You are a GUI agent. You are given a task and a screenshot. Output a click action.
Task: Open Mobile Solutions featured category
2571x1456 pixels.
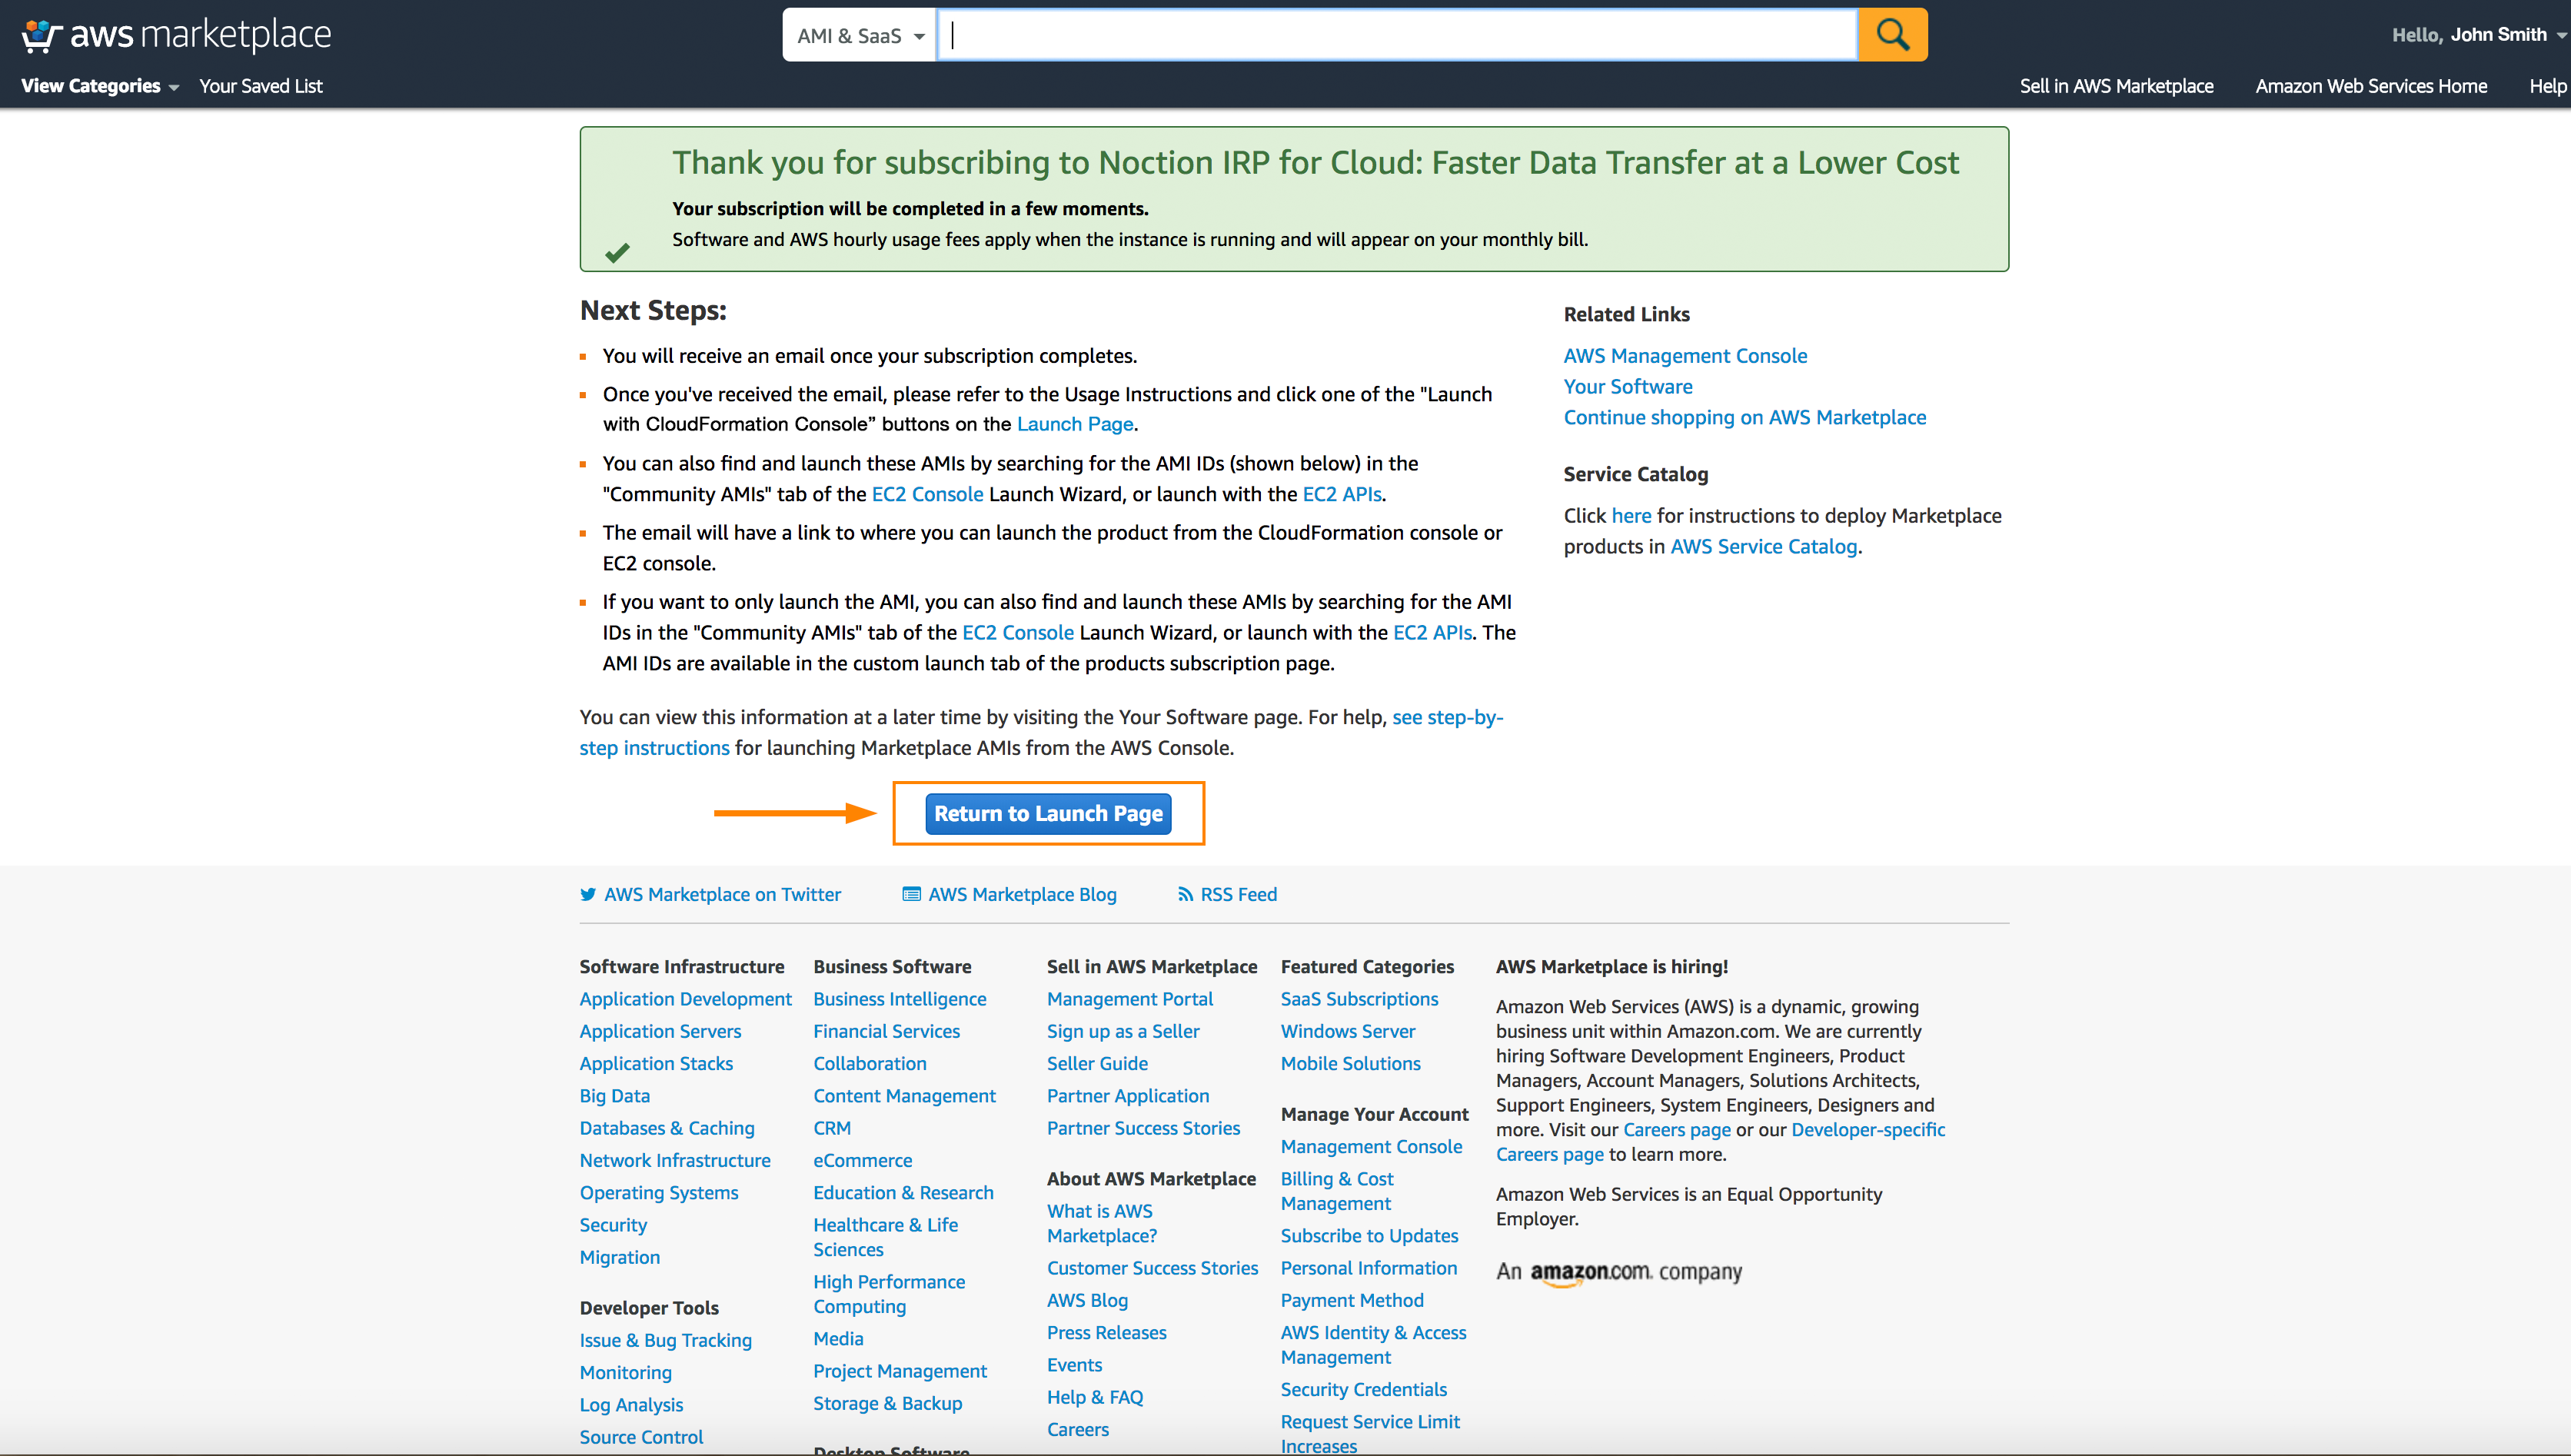tap(1350, 1064)
